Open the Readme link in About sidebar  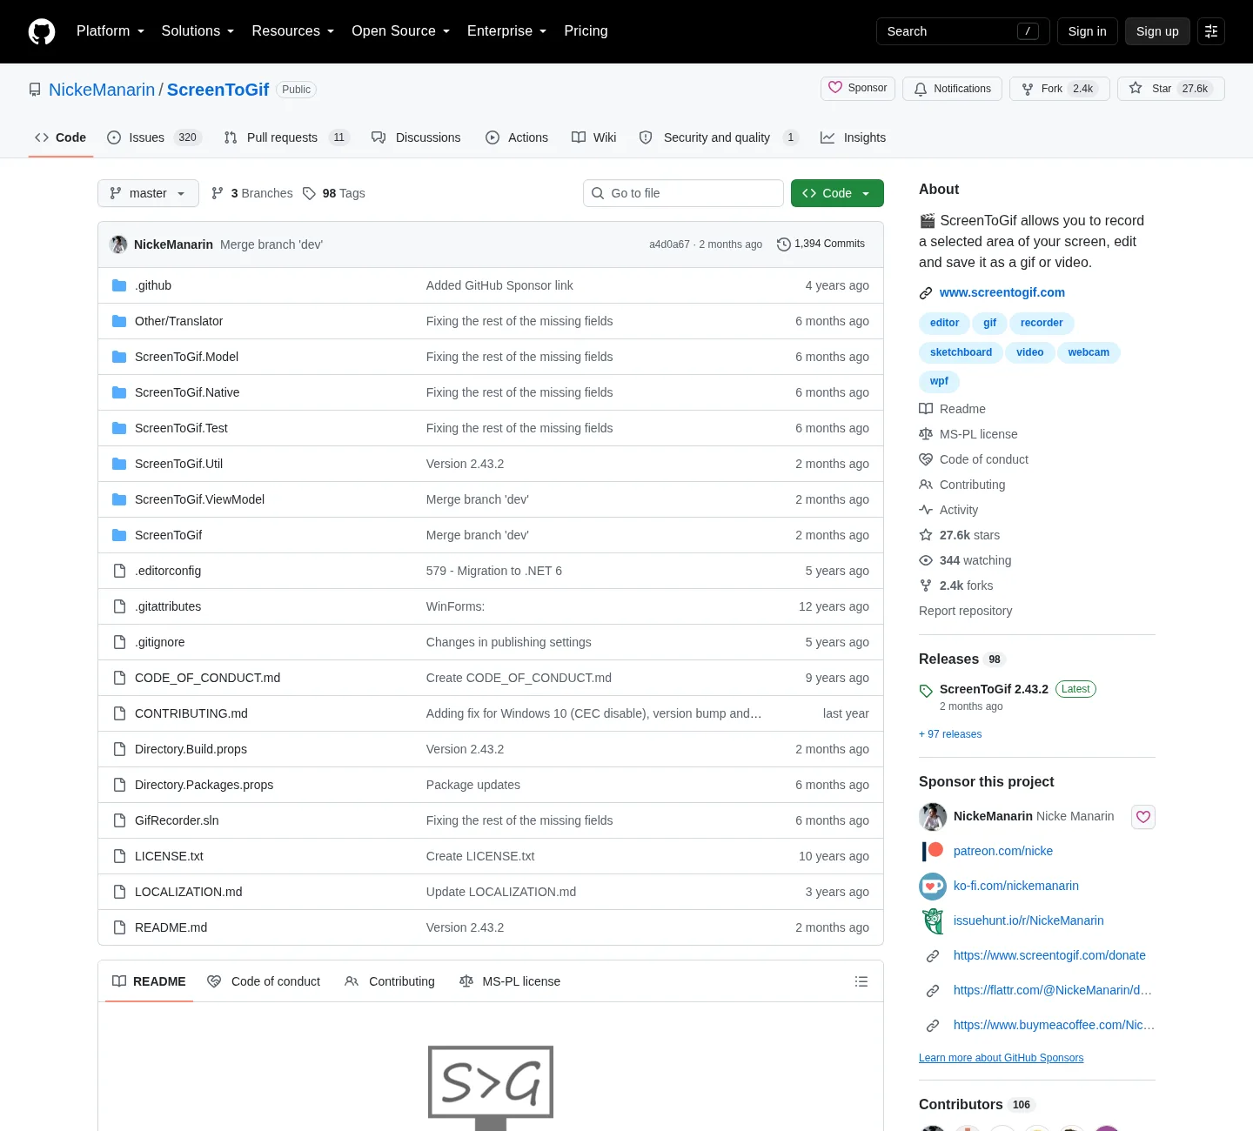pos(953,409)
